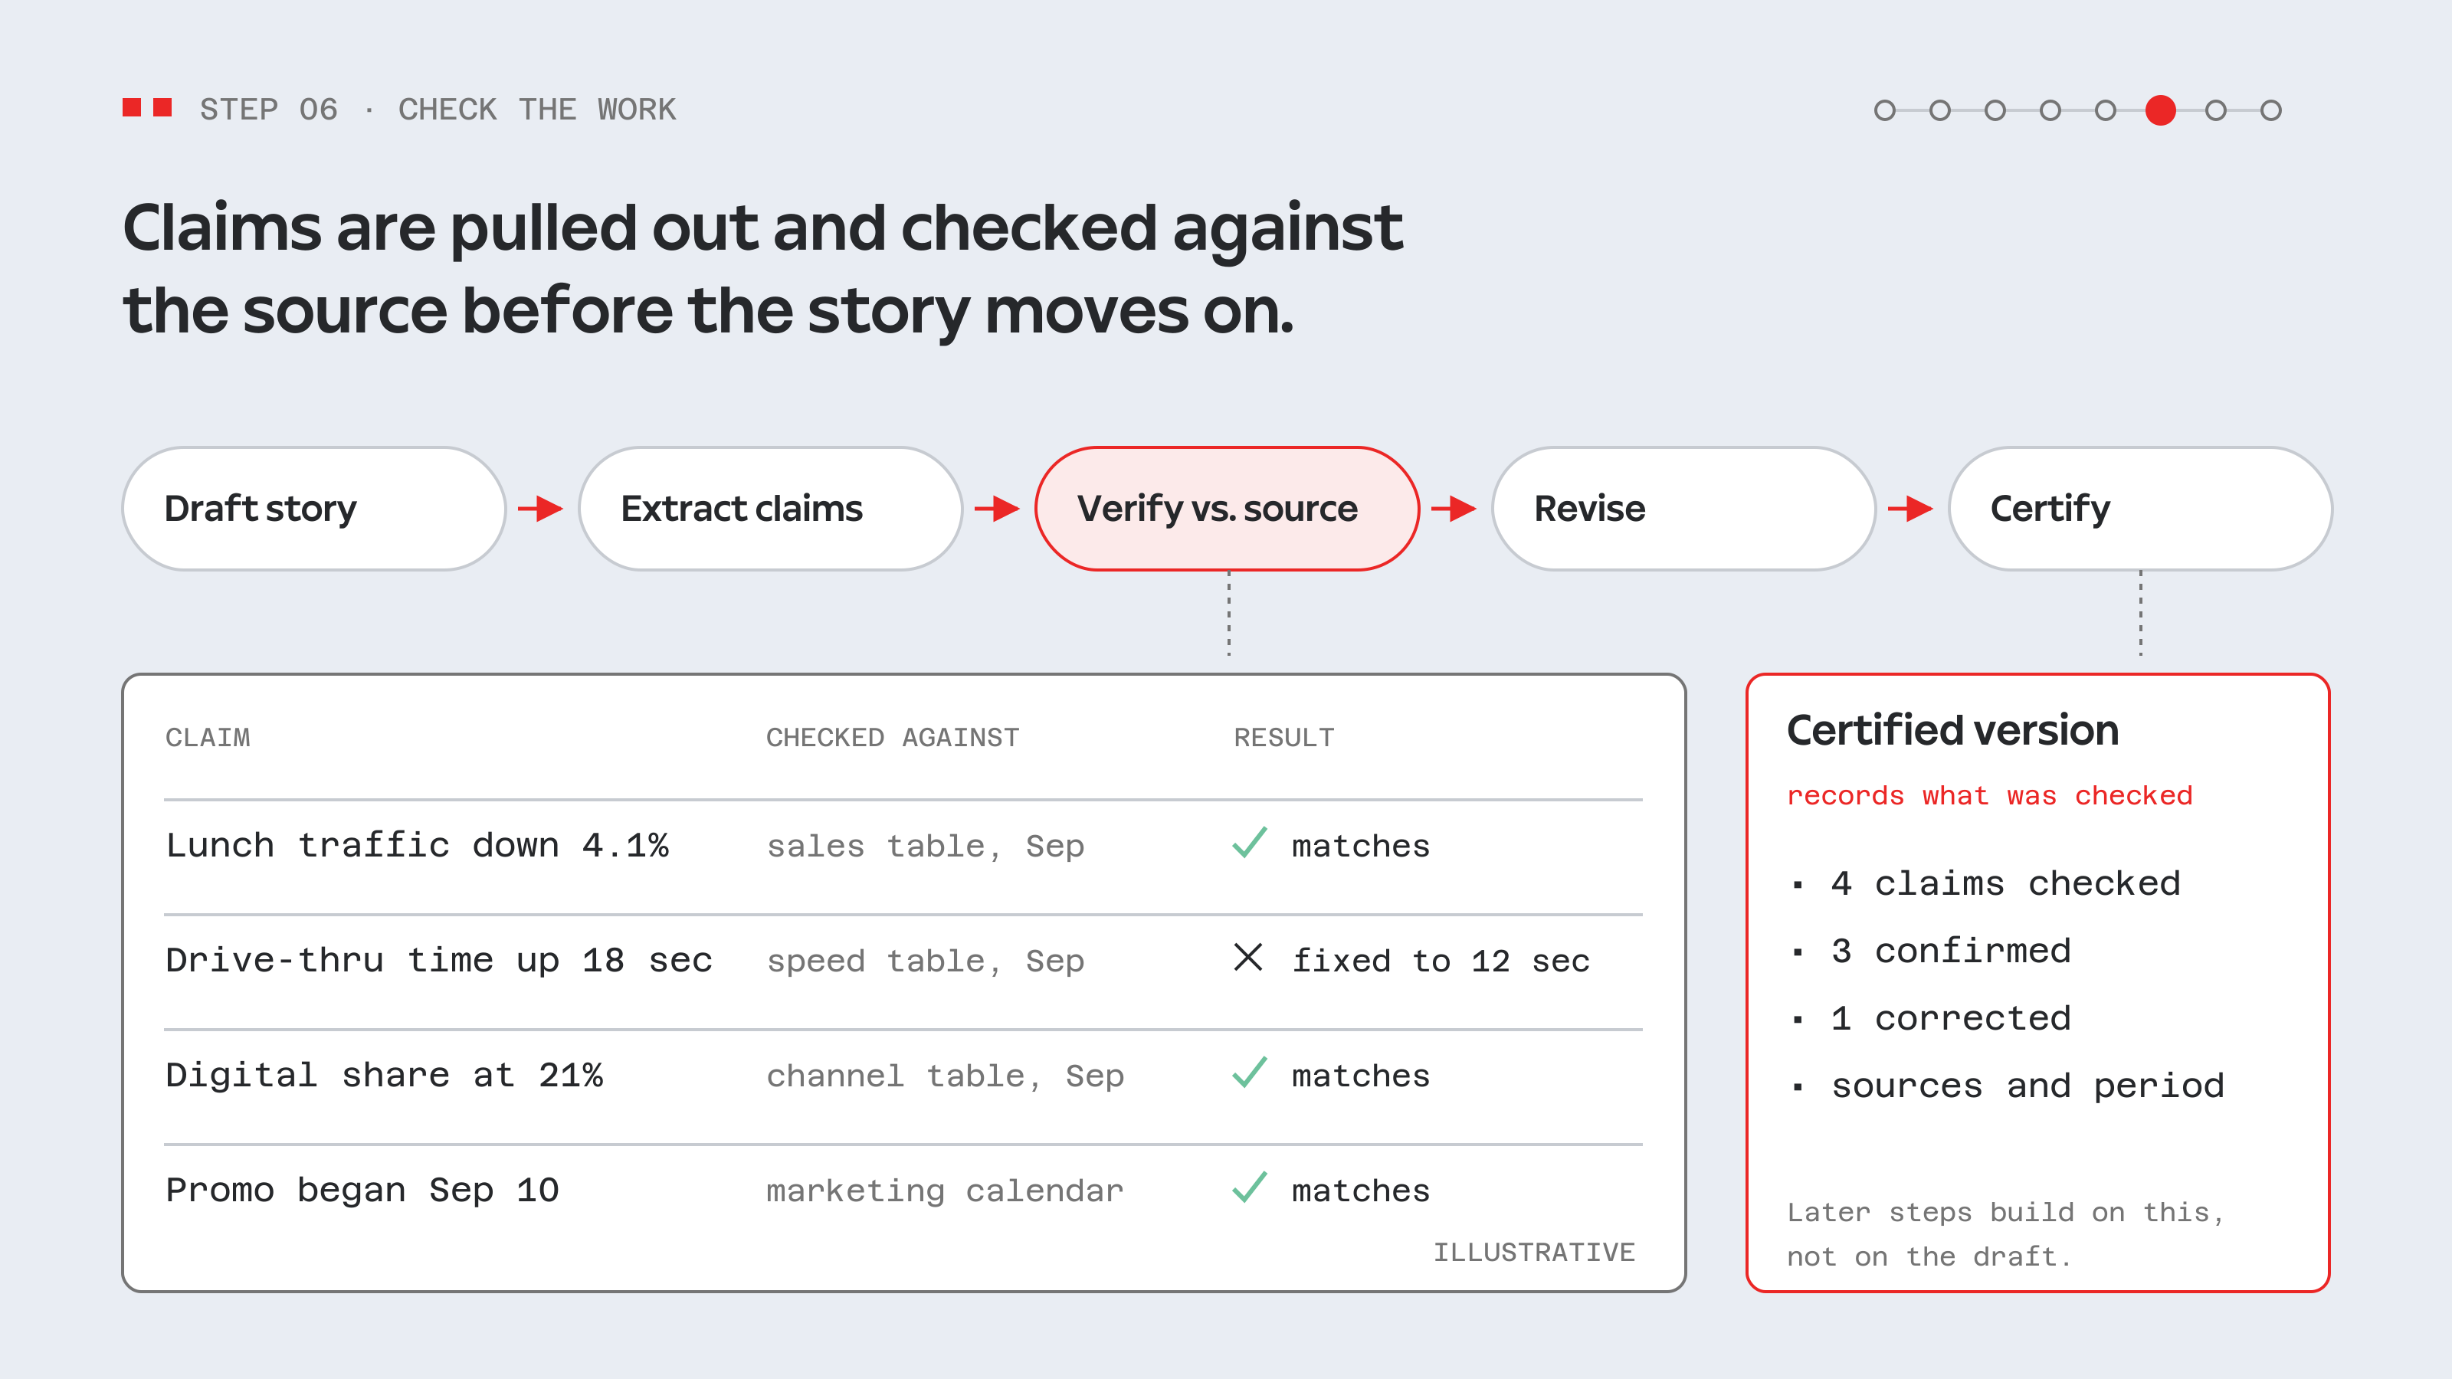Click the RESULT column header
Screen dimensions: 2452x1379
pos(1284,738)
